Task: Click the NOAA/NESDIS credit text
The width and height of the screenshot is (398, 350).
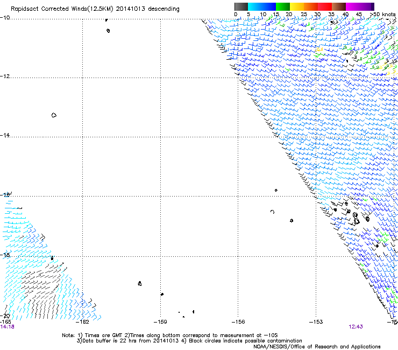Action: (317, 347)
